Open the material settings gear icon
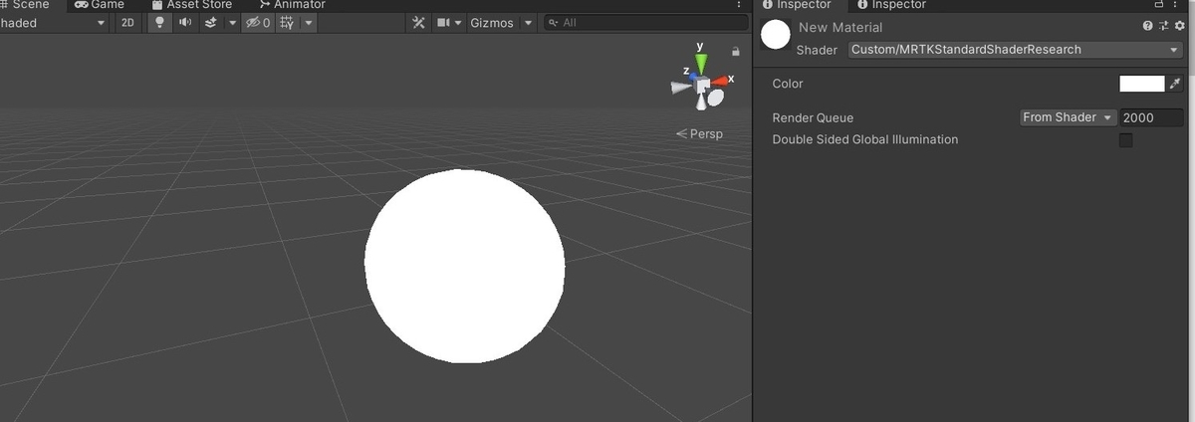Screen dimensions: 1195x422 click(x=1179, y=26)
